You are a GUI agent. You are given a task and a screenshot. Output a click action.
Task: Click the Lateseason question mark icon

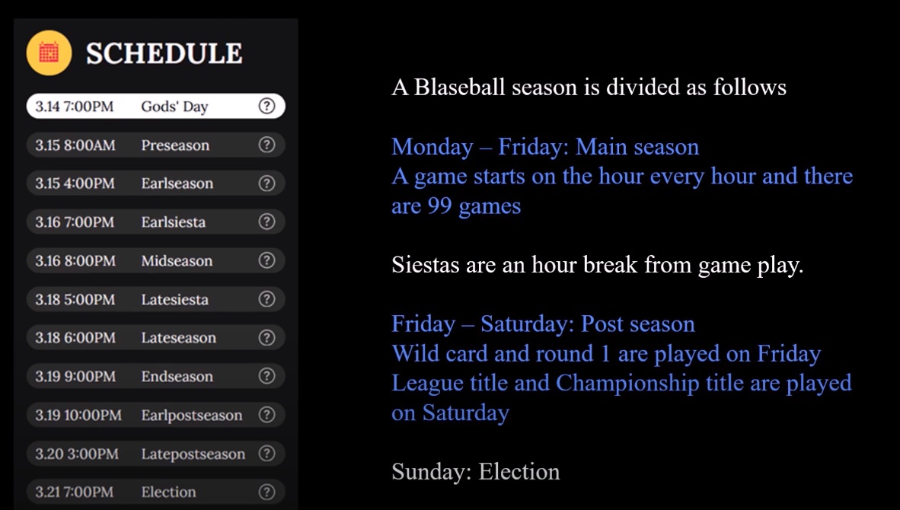(267, 337)
